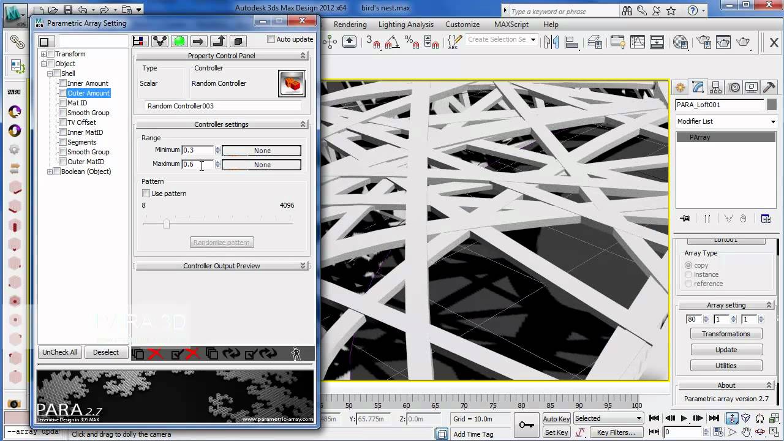
Task: Click the solid cube icon in Parametric Array toolbar
Action: click(x=238, y=41)
